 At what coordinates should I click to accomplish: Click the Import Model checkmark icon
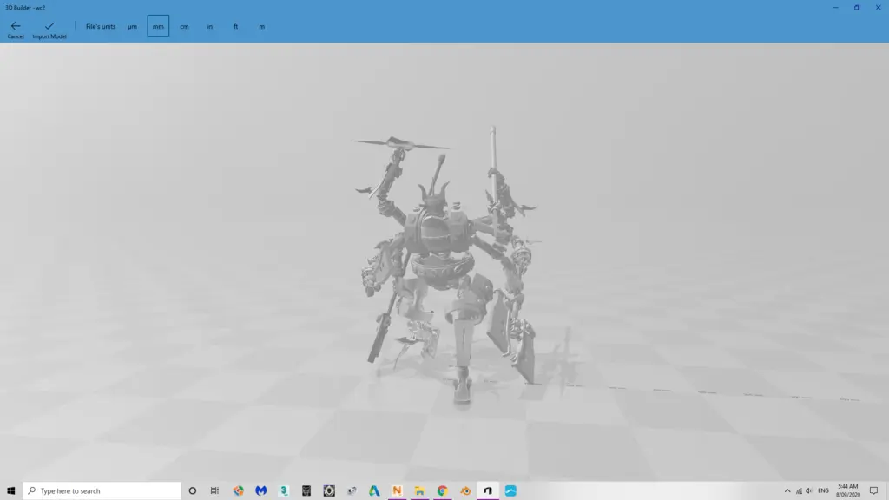(x=49, y=27)
